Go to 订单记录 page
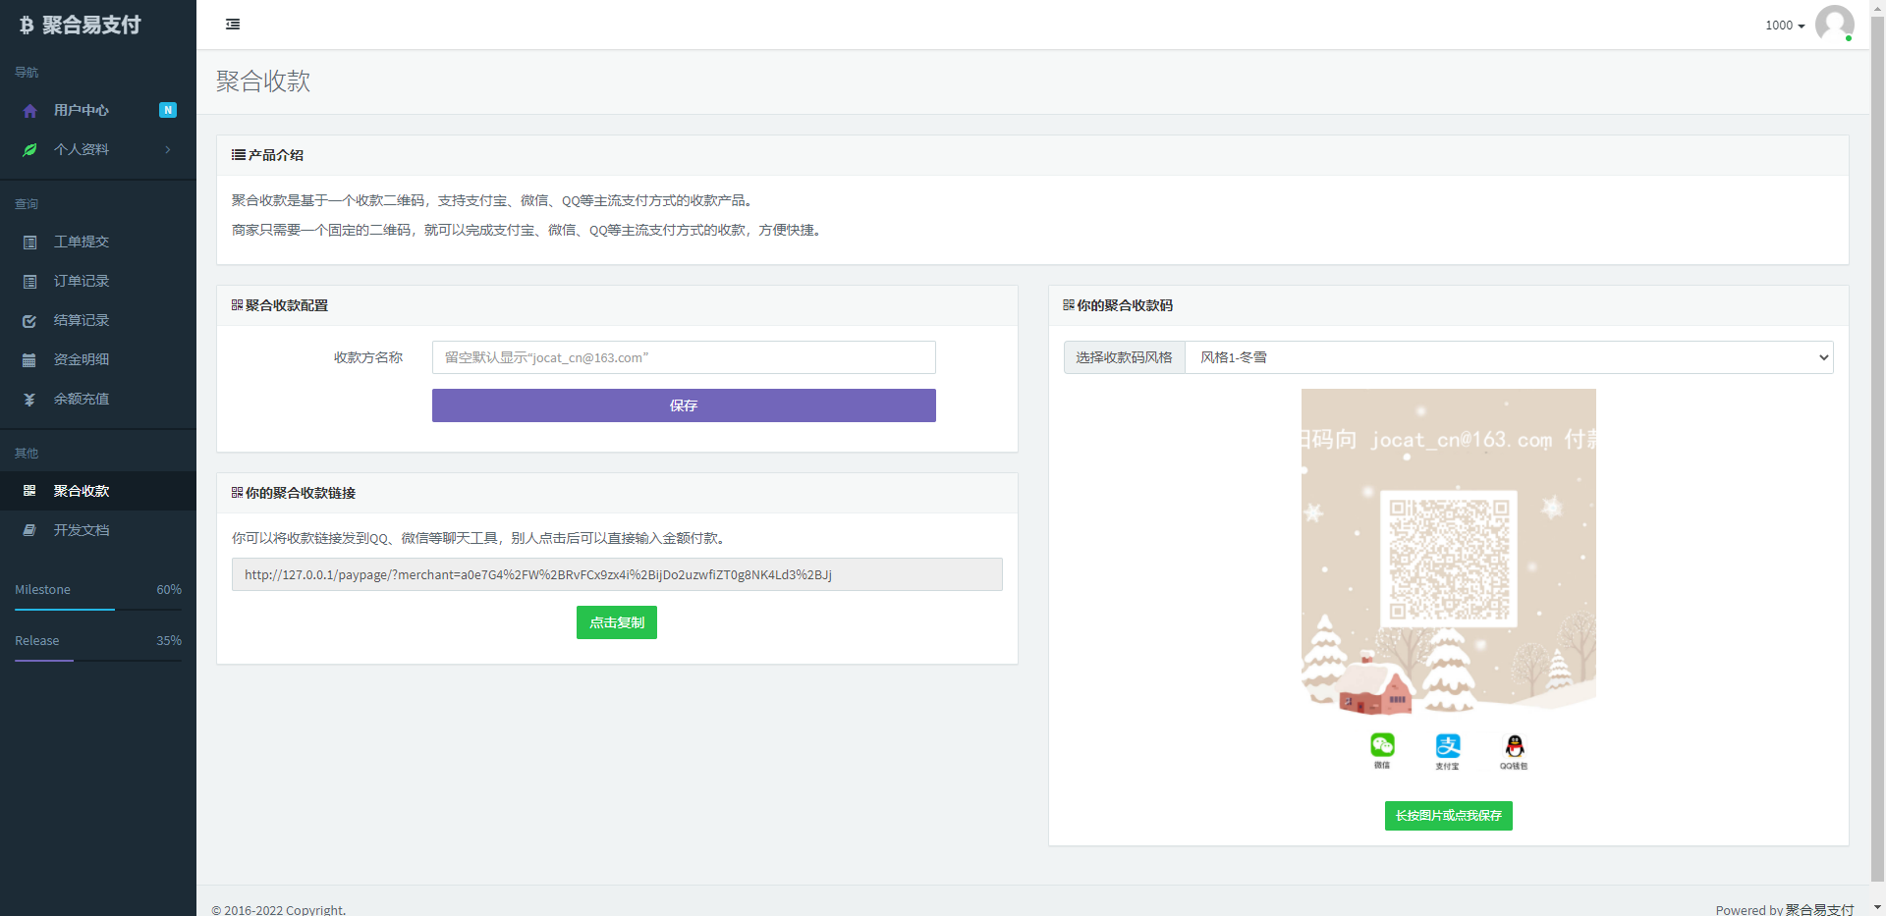This screenshot has height=916, width=1886. click(82, 281)
